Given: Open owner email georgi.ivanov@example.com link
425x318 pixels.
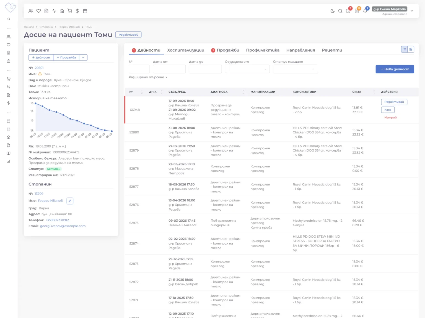Looking at the screenshot, I should click(63, 226).
